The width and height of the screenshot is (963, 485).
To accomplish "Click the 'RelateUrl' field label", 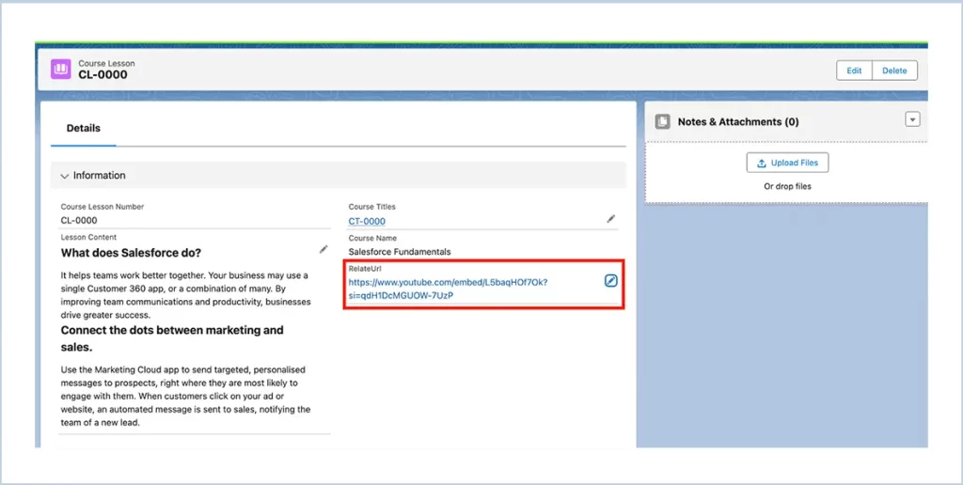I will (365, 268).
